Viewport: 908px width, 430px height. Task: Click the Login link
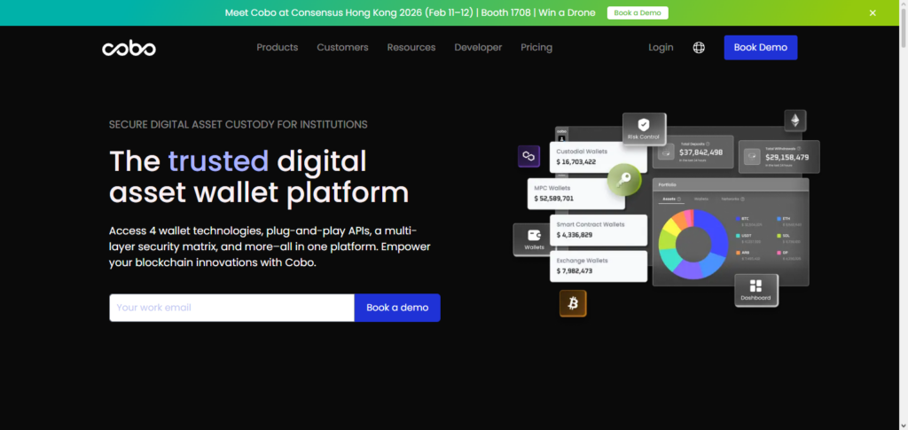pyautogui.click(x=661, y=48)
